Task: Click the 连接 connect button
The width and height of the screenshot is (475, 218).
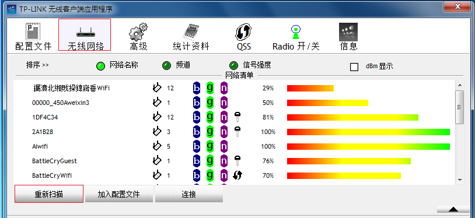Action: tap(189, 194)
